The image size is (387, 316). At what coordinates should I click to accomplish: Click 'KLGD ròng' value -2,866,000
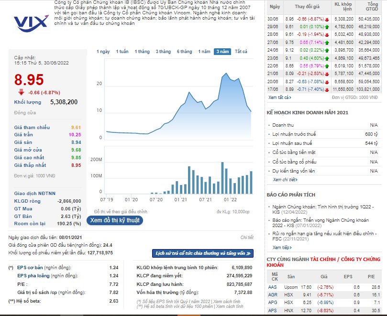pyautogui.click(x=69, y=201)
